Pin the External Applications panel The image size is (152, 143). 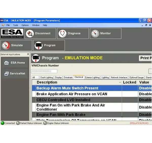click(28, 54)
